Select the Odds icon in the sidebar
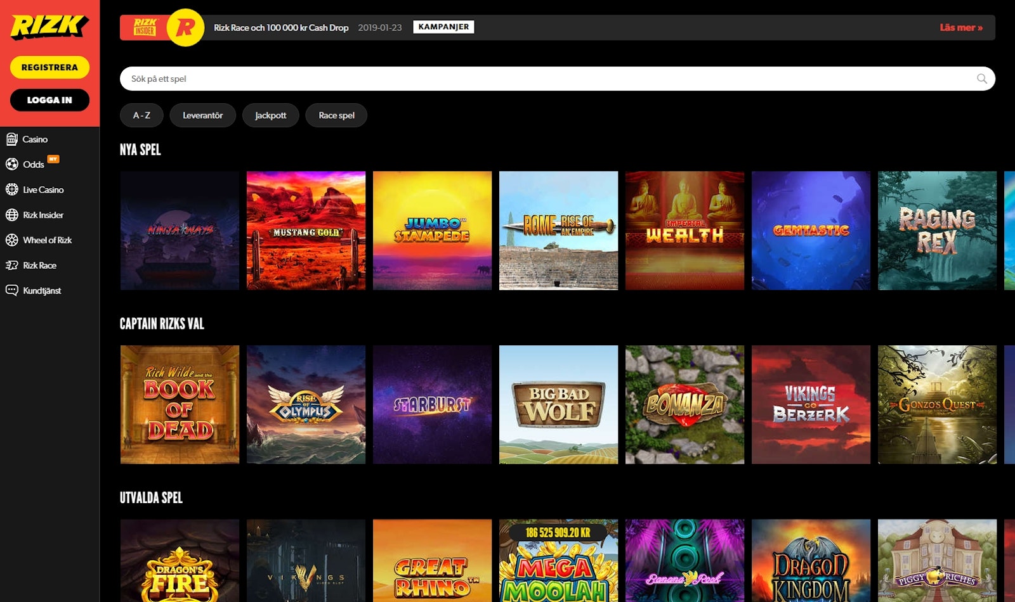This screenshot has height=602, width=1015. (11, 164)
